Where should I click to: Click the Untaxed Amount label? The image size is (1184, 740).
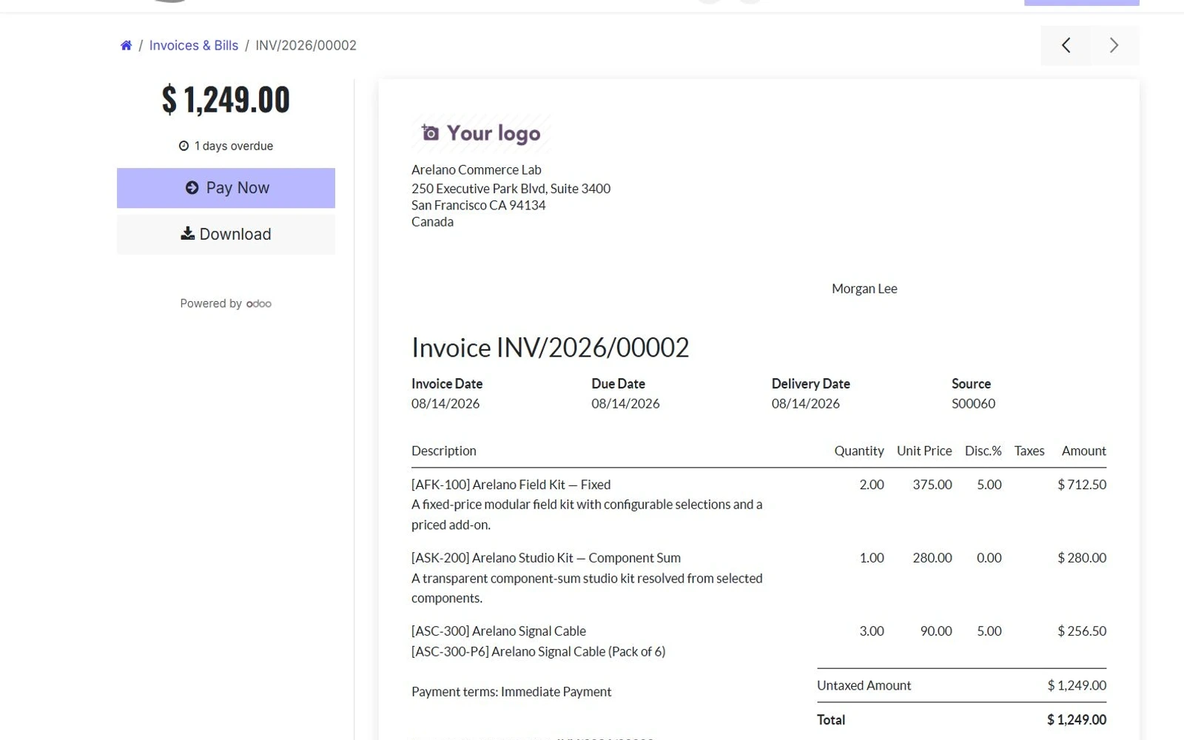[x=864, y=685]
